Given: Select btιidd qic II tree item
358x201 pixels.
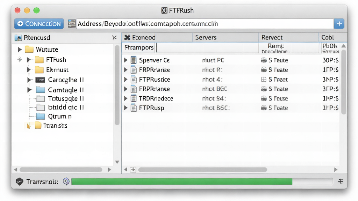Looking at the screenshot, I should pyautogui.click(x=66, y=107).
